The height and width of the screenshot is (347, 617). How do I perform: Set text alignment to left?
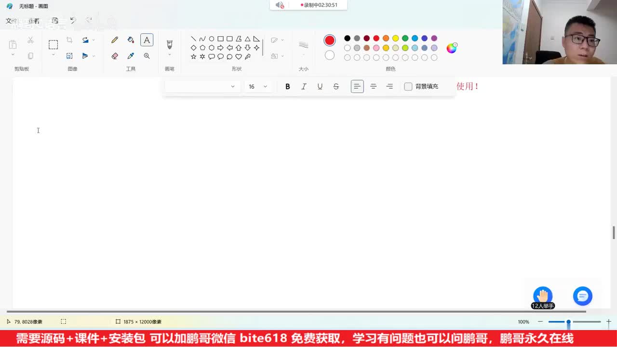(357, 86)
